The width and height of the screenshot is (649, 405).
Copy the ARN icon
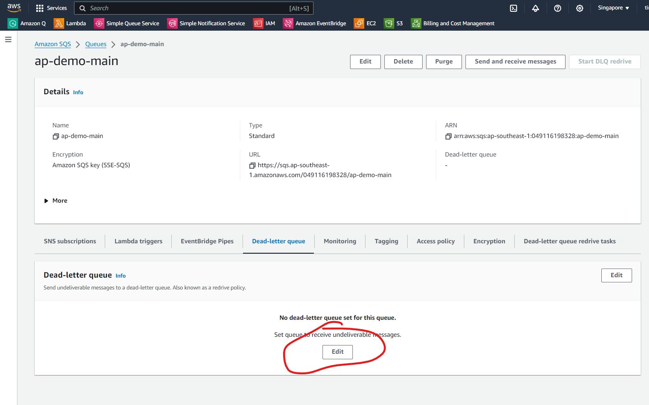[x=448, y=136]
